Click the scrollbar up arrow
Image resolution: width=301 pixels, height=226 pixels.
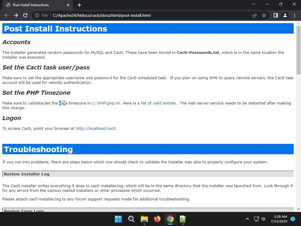click(298, 24)
